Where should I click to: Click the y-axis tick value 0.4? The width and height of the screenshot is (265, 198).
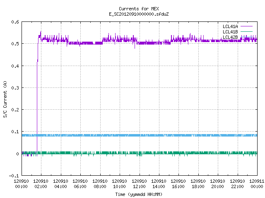(x=15, y=66)
